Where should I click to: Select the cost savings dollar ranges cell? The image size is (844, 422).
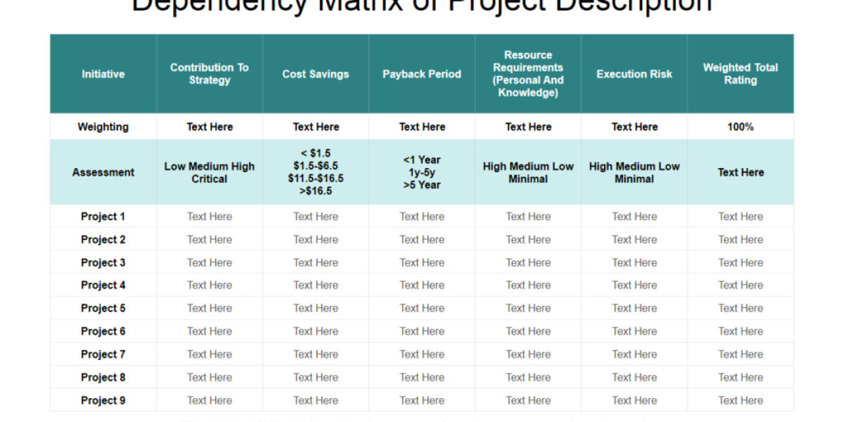(316, 172)
